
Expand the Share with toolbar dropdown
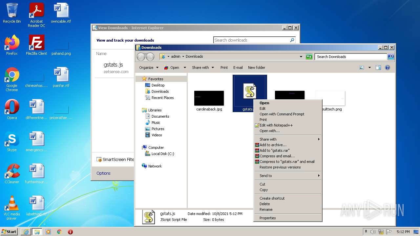[203, 68]
